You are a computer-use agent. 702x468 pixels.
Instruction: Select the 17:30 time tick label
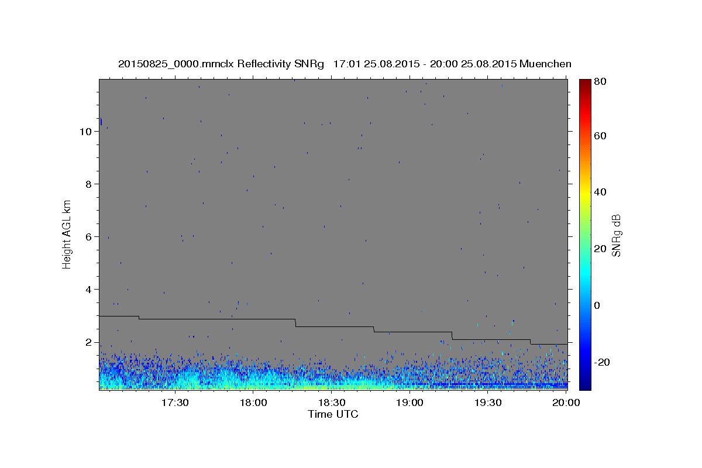point(175,402)
